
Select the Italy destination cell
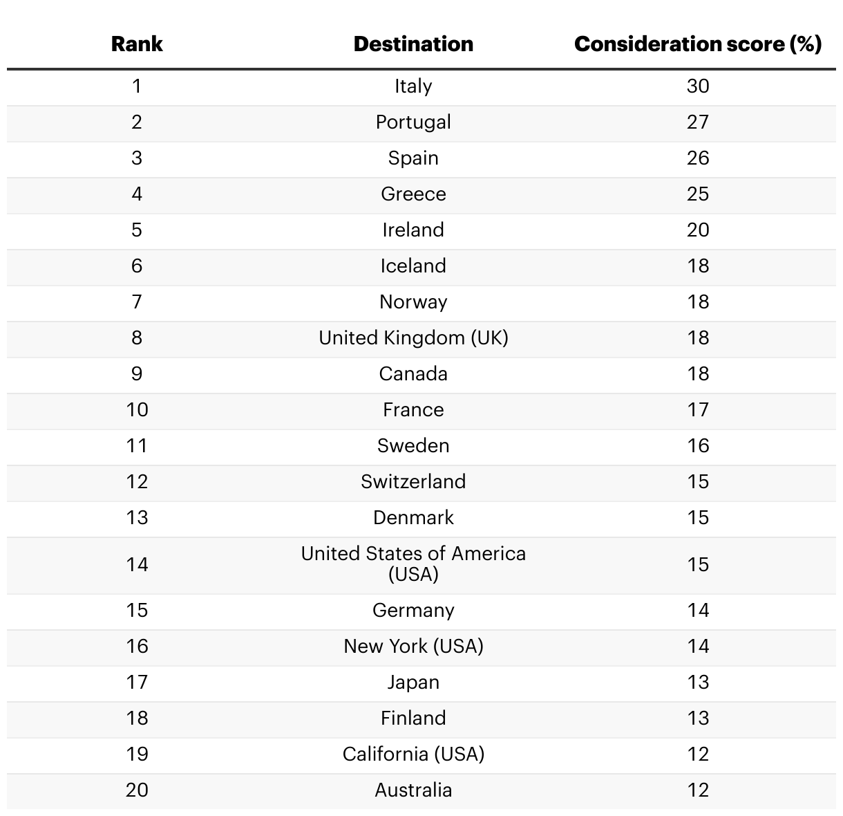[x=413, y=86]
